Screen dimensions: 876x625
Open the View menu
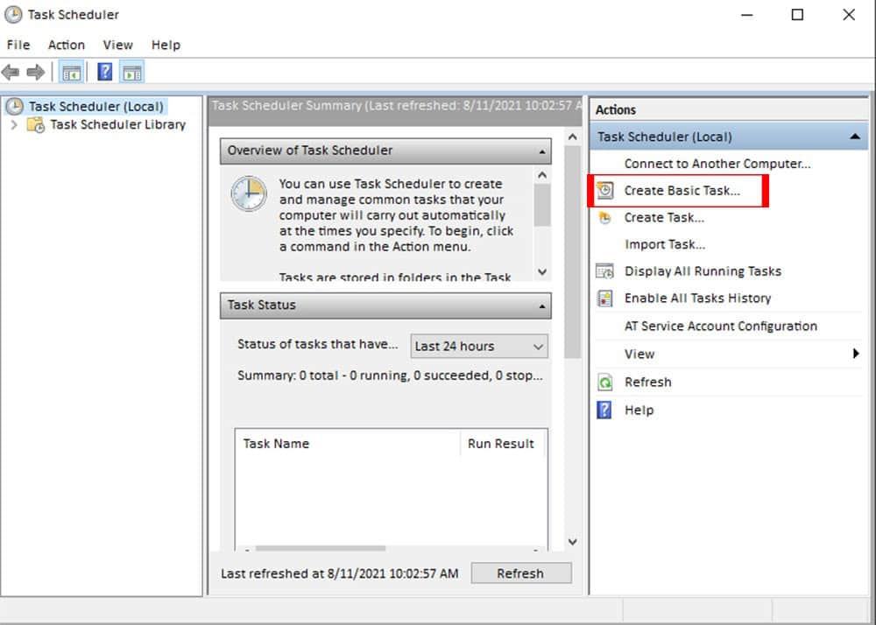118,46
